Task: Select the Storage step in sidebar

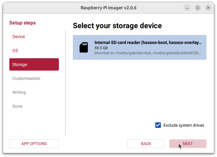Action: pyautogui.click(x=34, y=64)
